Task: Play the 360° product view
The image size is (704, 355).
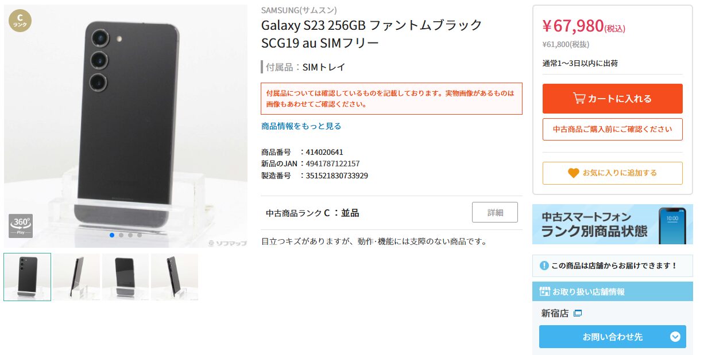Action: 21,225
